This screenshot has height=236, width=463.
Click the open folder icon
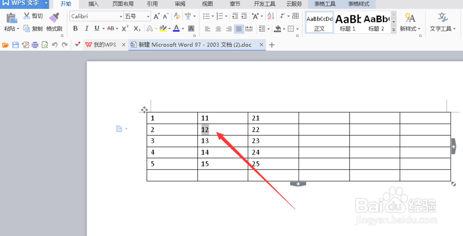tap(5, 45)
